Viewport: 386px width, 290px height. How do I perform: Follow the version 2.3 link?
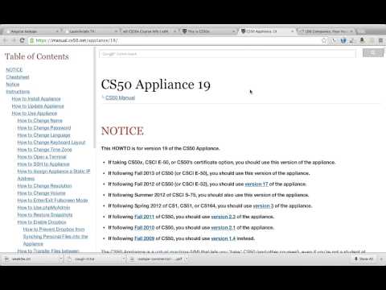pyautogui.click(x=224, y=217)
